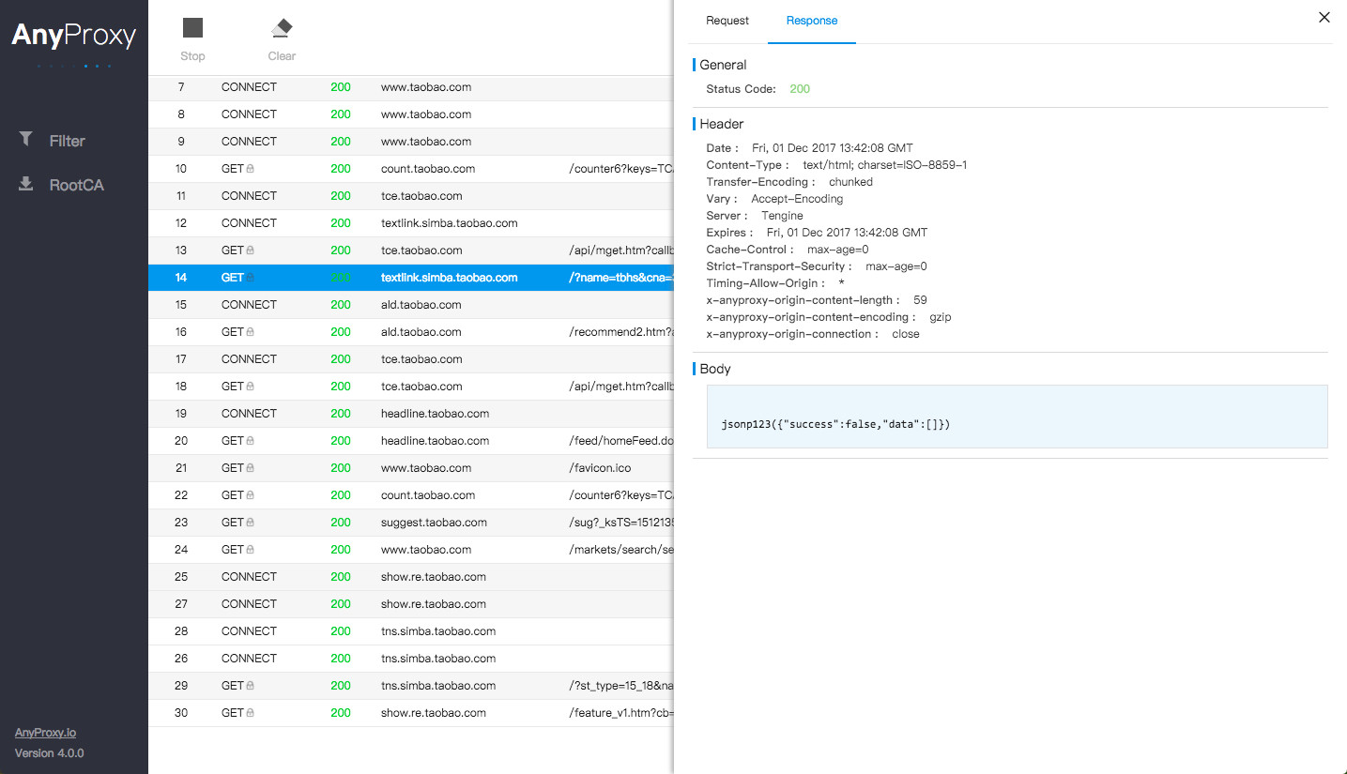
Task: Open the AnyProxy.io link
Action: pyautogui.click(x=45, y=733)
